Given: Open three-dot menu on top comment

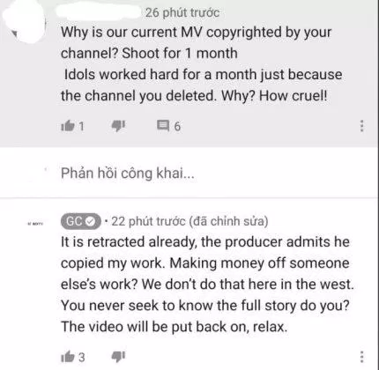Looking at the screenshot, I should coord(361,126).
